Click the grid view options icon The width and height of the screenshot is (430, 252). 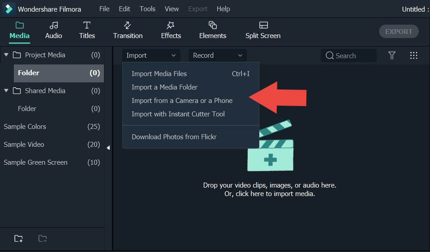[413, 56]
